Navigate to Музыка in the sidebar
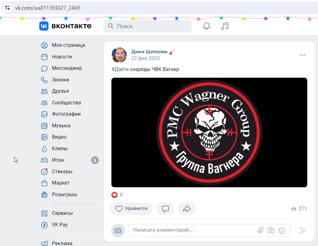This screenshot has height=246, width=318. point(61,126)
